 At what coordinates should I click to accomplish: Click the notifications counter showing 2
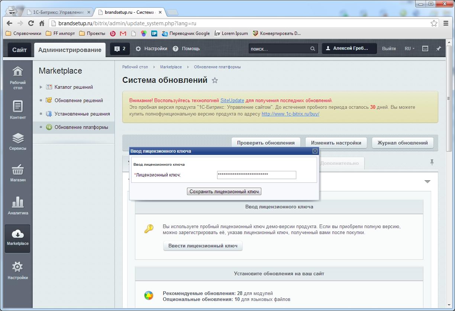point(120,49)
